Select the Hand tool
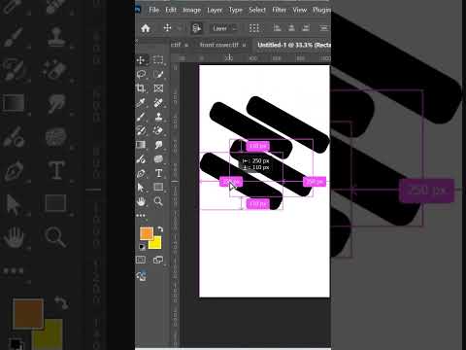The height and width of the screenshot is (350, 466). (x=141, y=201)
